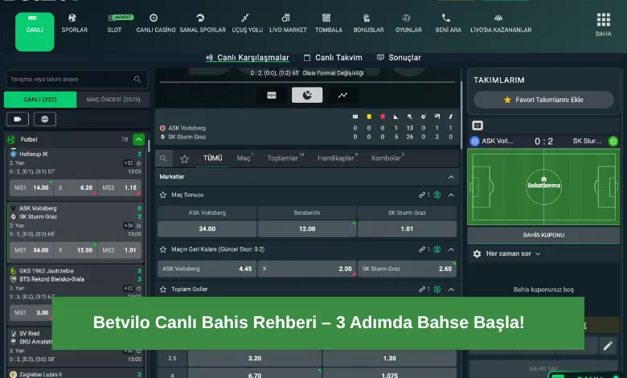Open the Her zaman sor dropdown
This screenshot has height=378, width=627.
coord(514,253)
